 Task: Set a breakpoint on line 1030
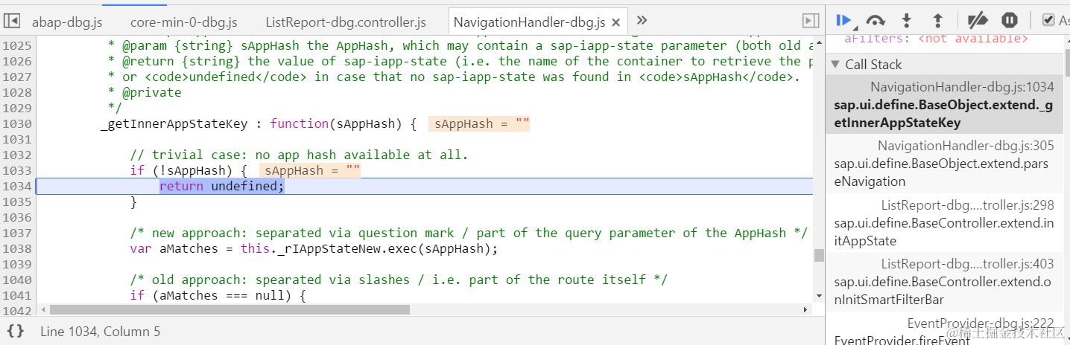(x=17, y=124)
